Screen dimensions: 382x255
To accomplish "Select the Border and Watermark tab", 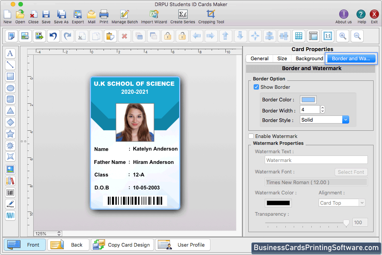I will 351,59.
